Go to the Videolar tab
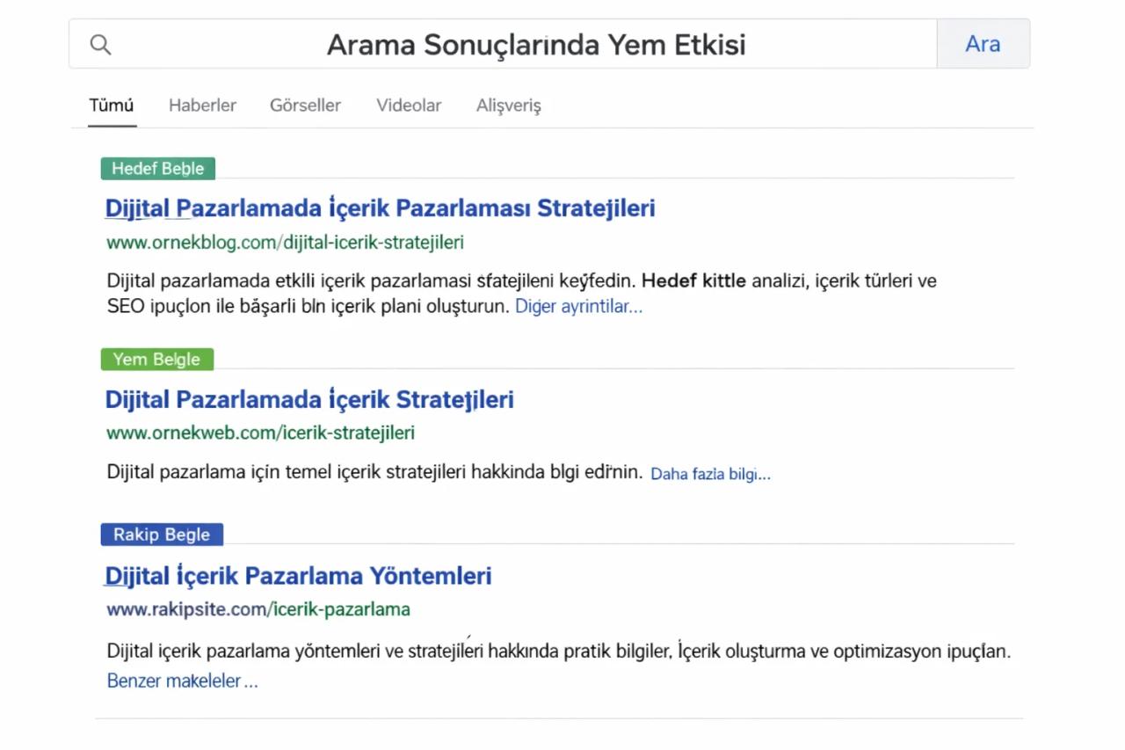Viewport: 1125px width, 750px height. 409,106
